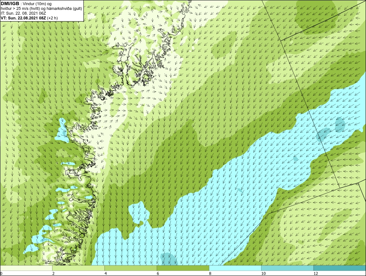Click the legend scale label "0"

pyautogui.click(x=1, y=273)
